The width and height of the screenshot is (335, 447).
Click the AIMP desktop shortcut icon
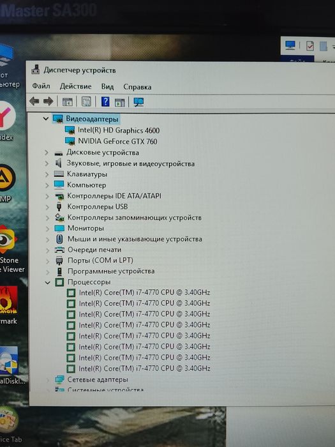(x=6, y=178)
